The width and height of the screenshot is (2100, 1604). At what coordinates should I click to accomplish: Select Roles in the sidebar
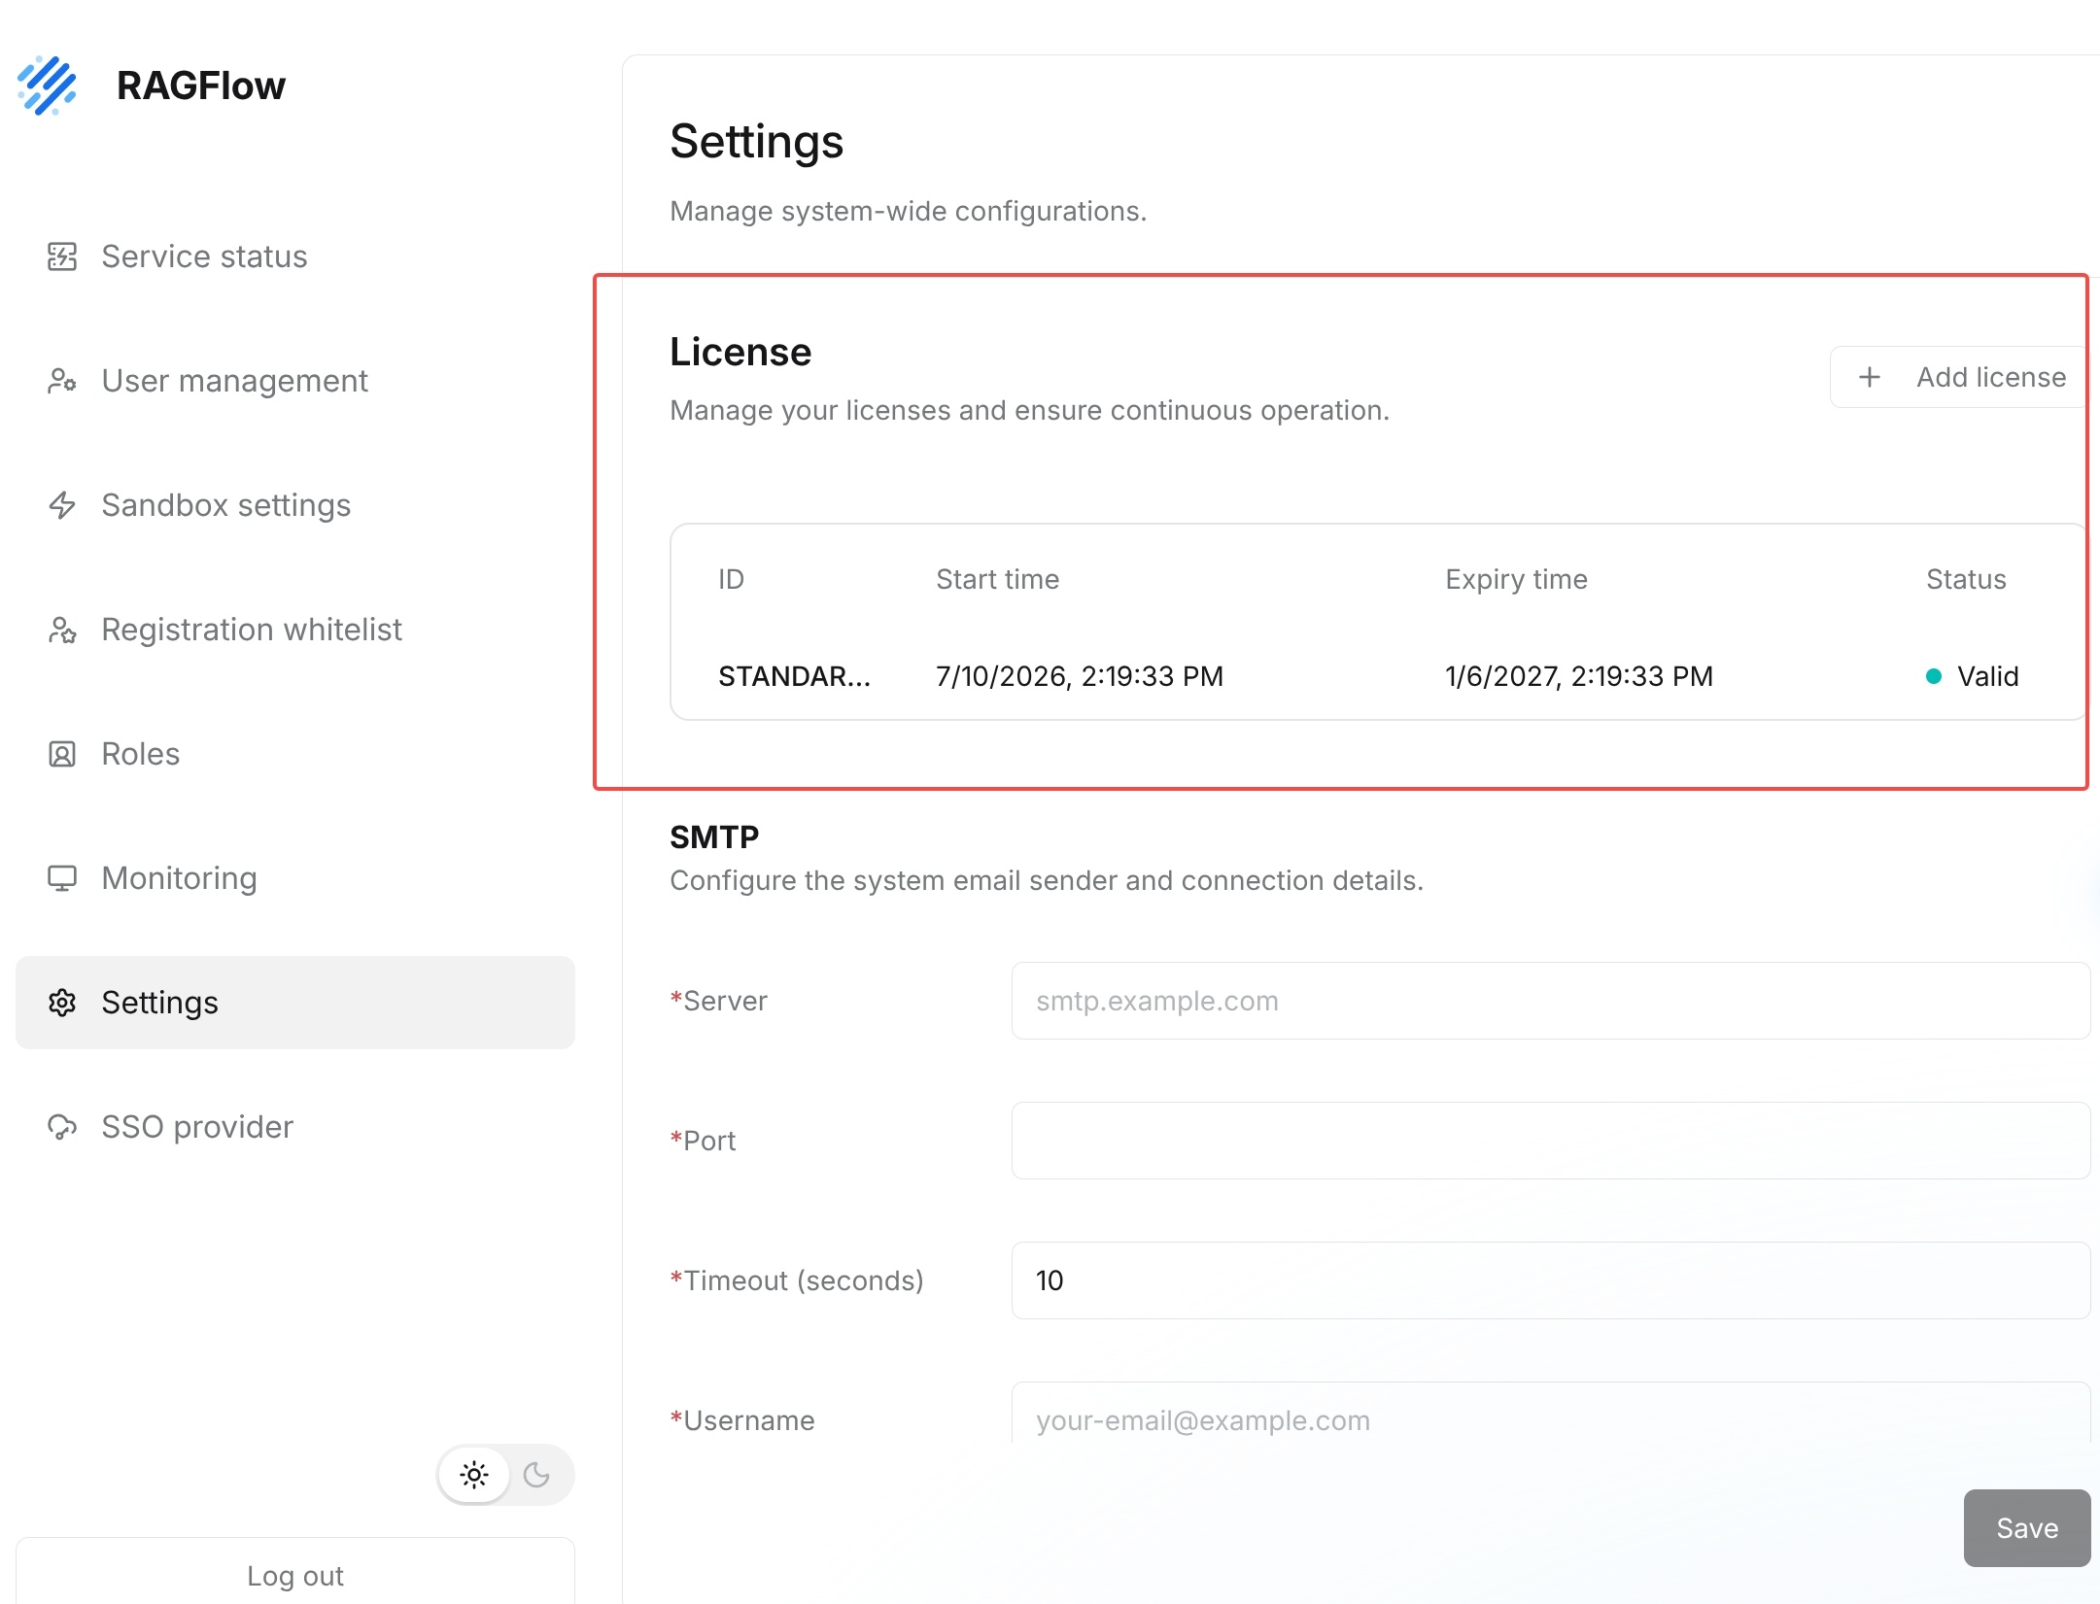[x=295, y=754]
